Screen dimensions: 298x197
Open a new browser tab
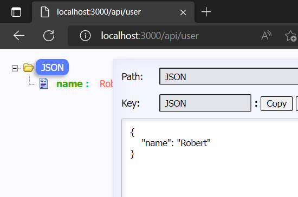206,12
